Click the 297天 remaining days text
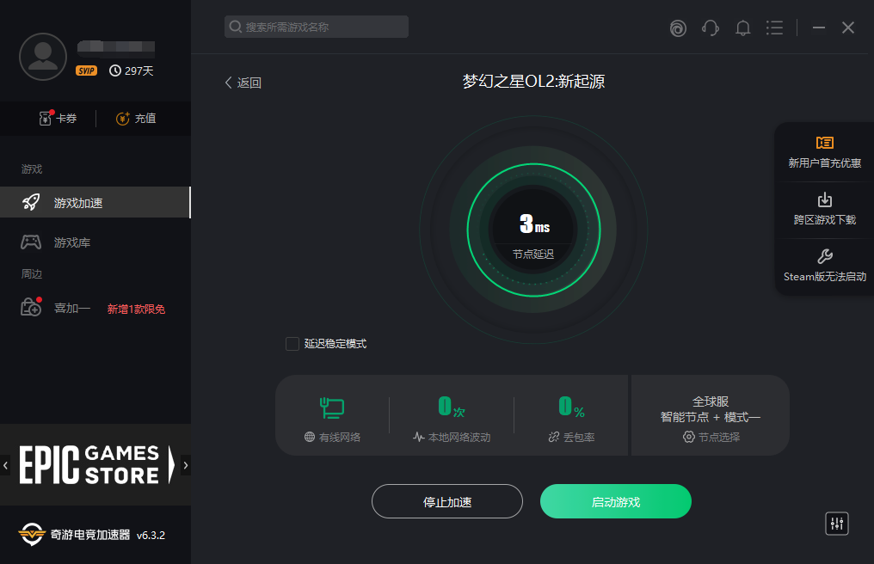 (x=138, y=70)
